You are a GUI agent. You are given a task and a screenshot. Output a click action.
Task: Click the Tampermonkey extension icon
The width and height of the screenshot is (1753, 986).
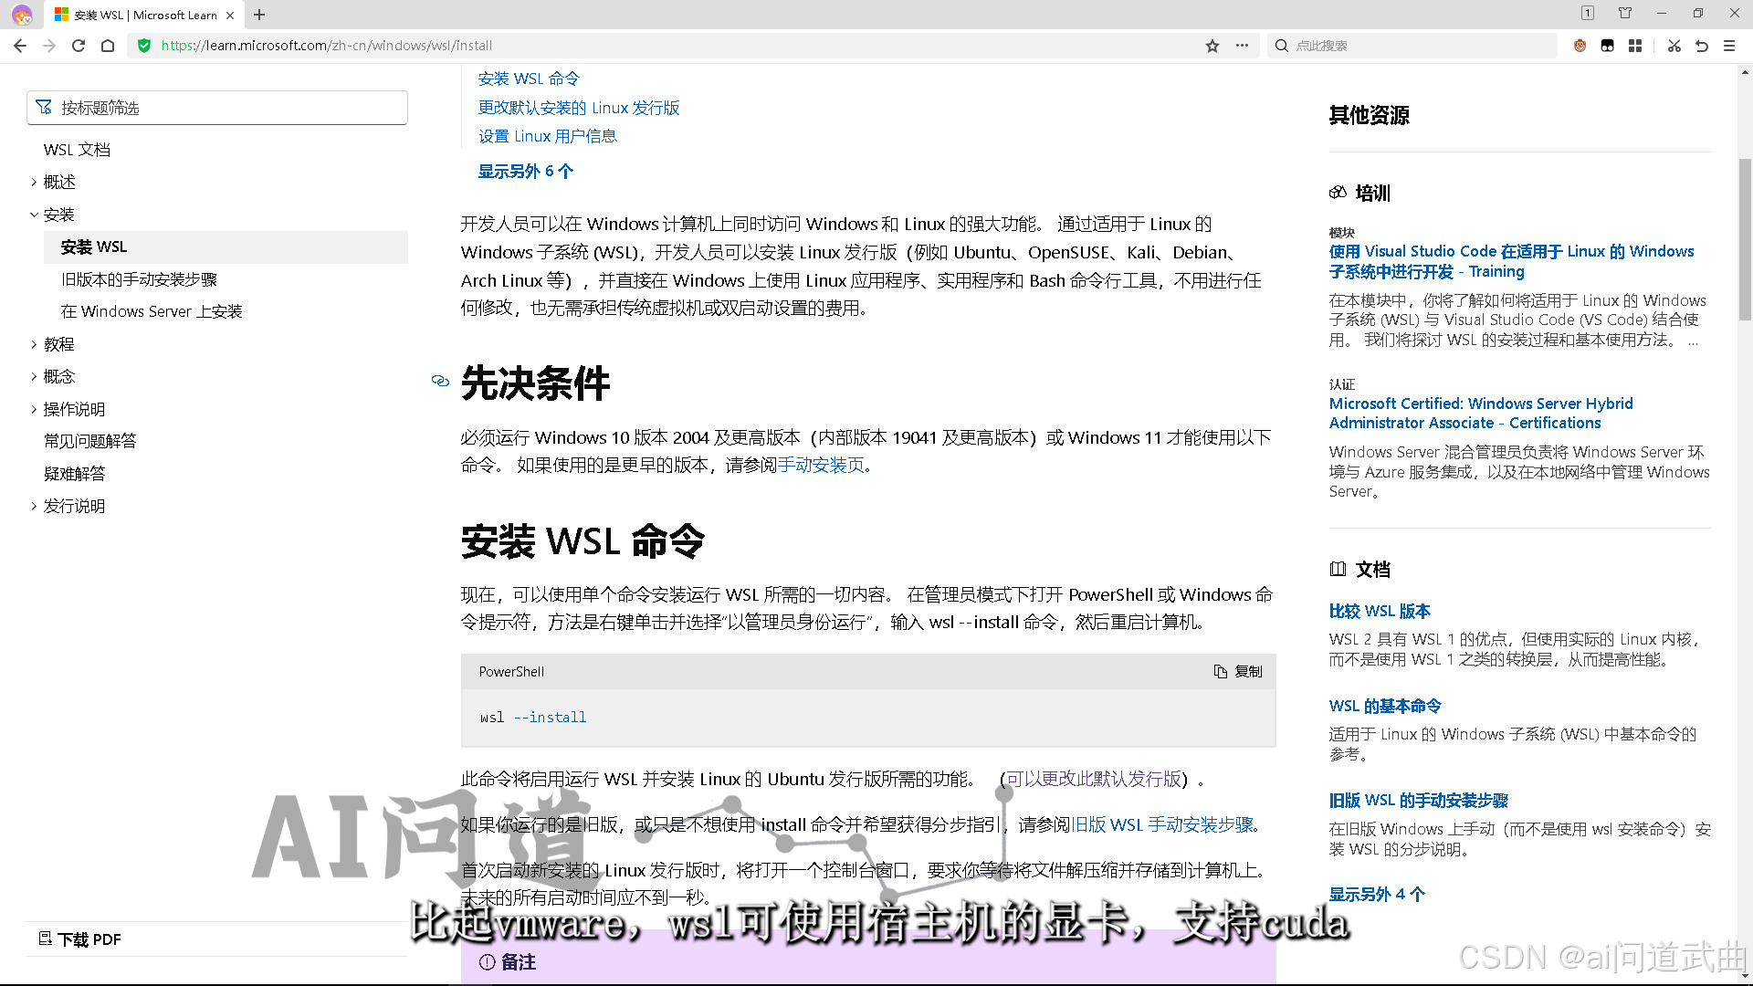click(1607, 46)
